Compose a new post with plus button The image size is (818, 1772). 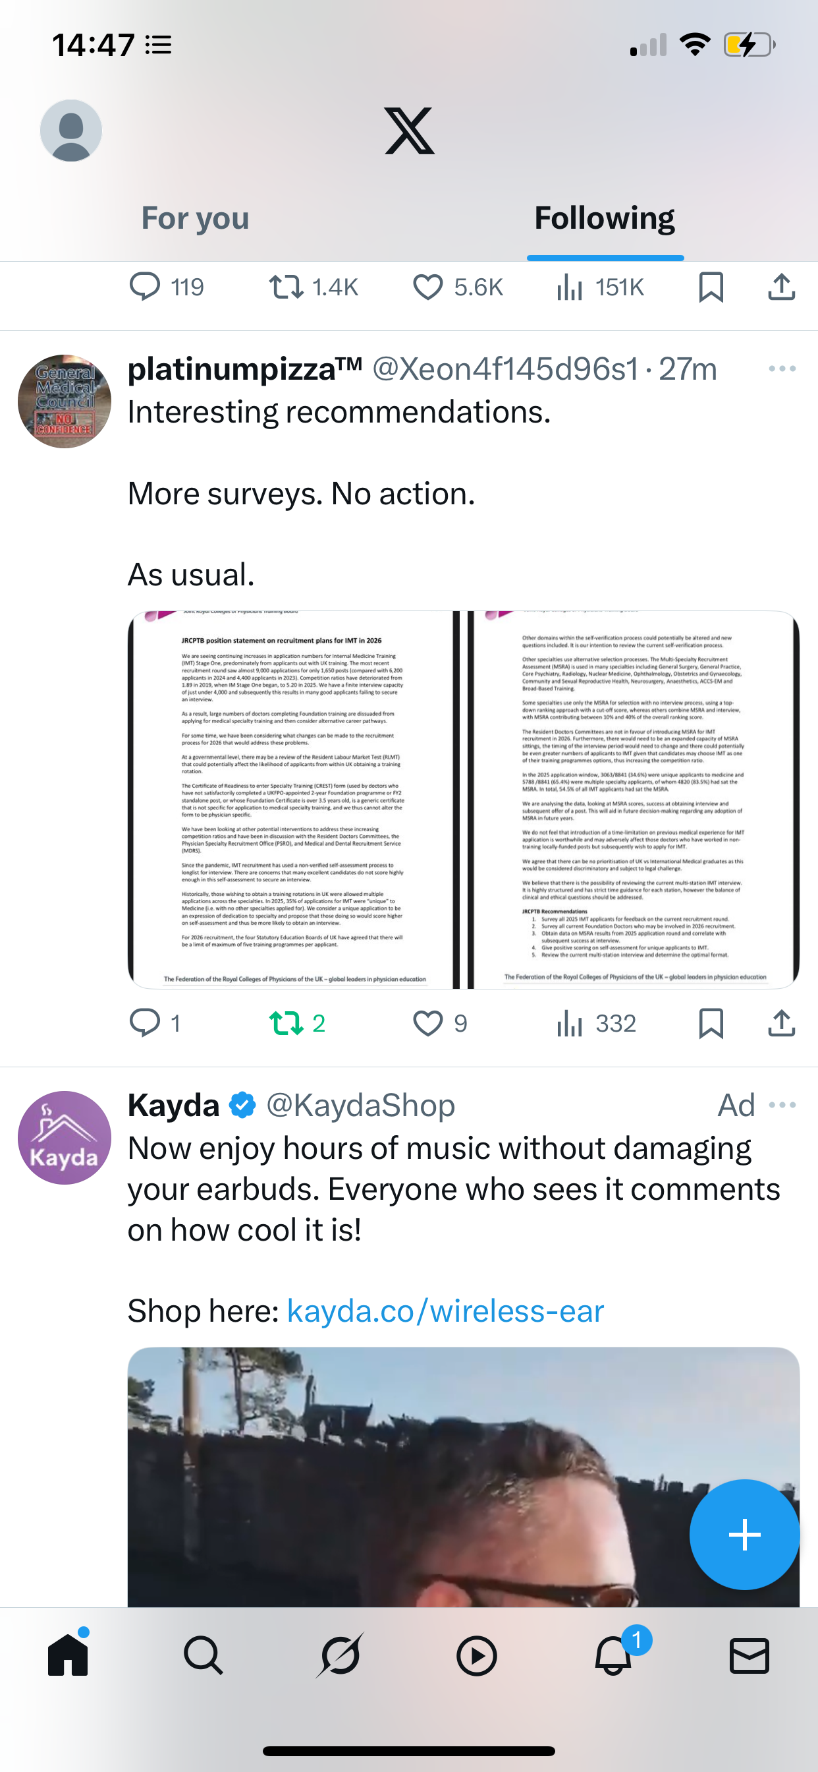744,1535
